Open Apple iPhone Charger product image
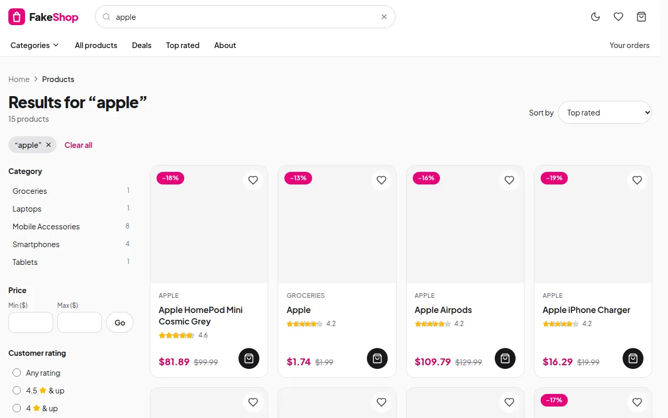The width and height of the screenshot is (668, 418). [593, 225]
